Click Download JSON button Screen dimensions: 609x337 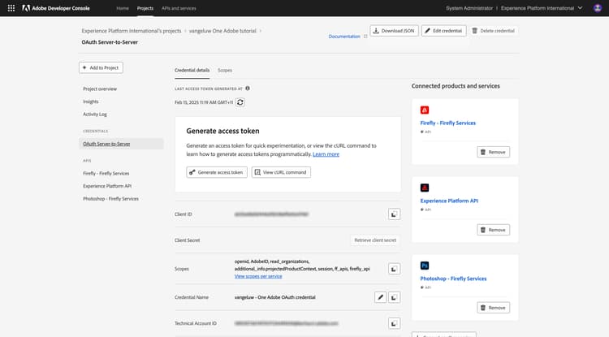[394, 31]
